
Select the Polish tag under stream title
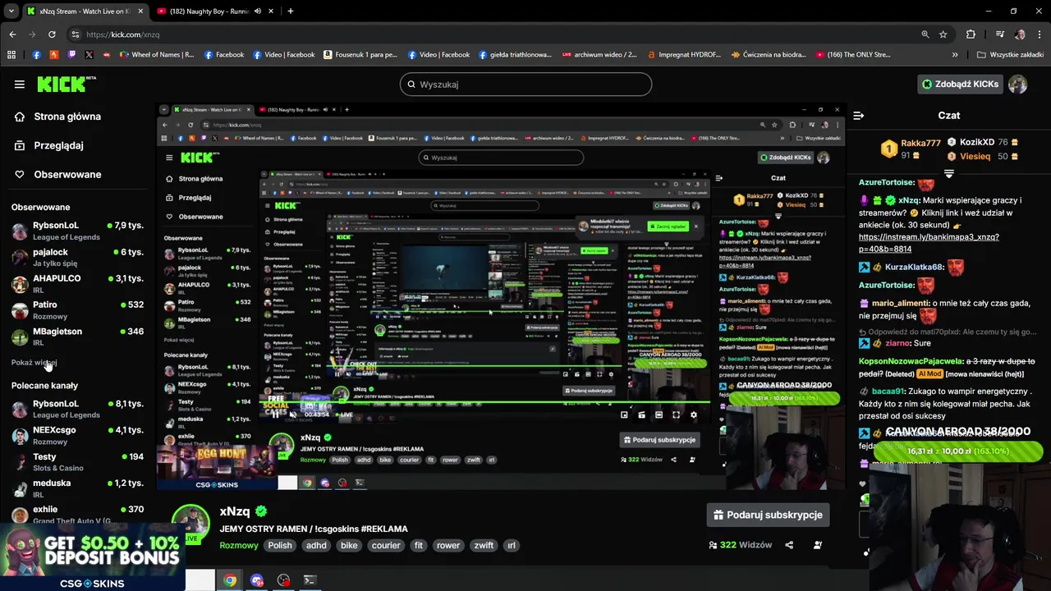(x=280, y=545)
